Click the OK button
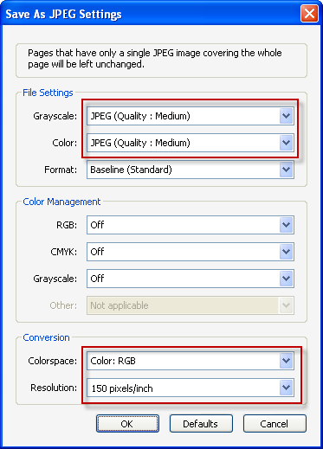Viewport: 323px width, 449px height. point(127,424)
